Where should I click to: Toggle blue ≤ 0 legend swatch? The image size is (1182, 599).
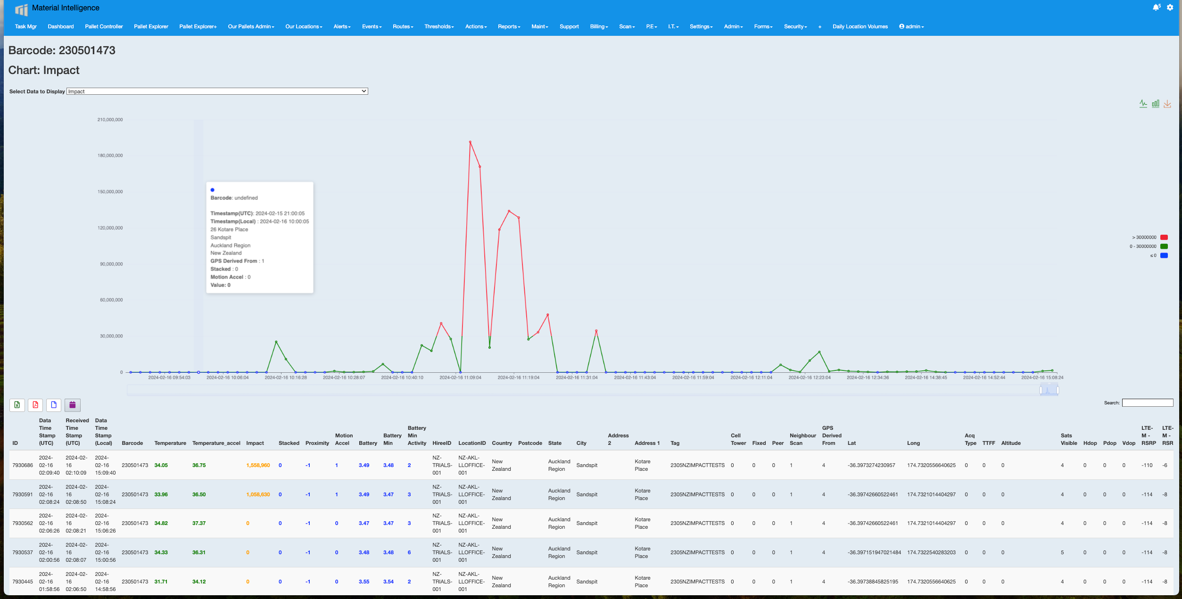click(1164, 255)
